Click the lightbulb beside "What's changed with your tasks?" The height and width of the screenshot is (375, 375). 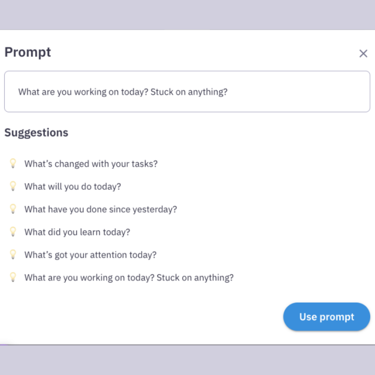click(x=13, y=164)
